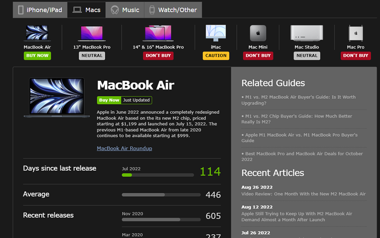Image resolution: width=380 pixels, height=238 pixels.
Task: Select the 13" MacBook Pro thumbnail
Action: point(92,33)
